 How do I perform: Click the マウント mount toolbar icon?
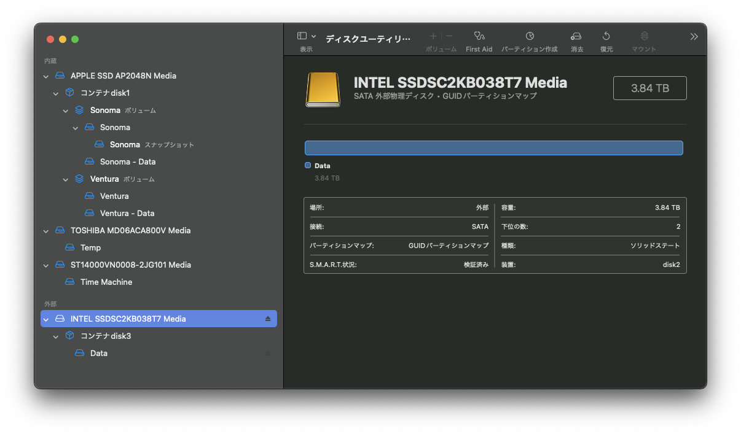click(644, 36)
